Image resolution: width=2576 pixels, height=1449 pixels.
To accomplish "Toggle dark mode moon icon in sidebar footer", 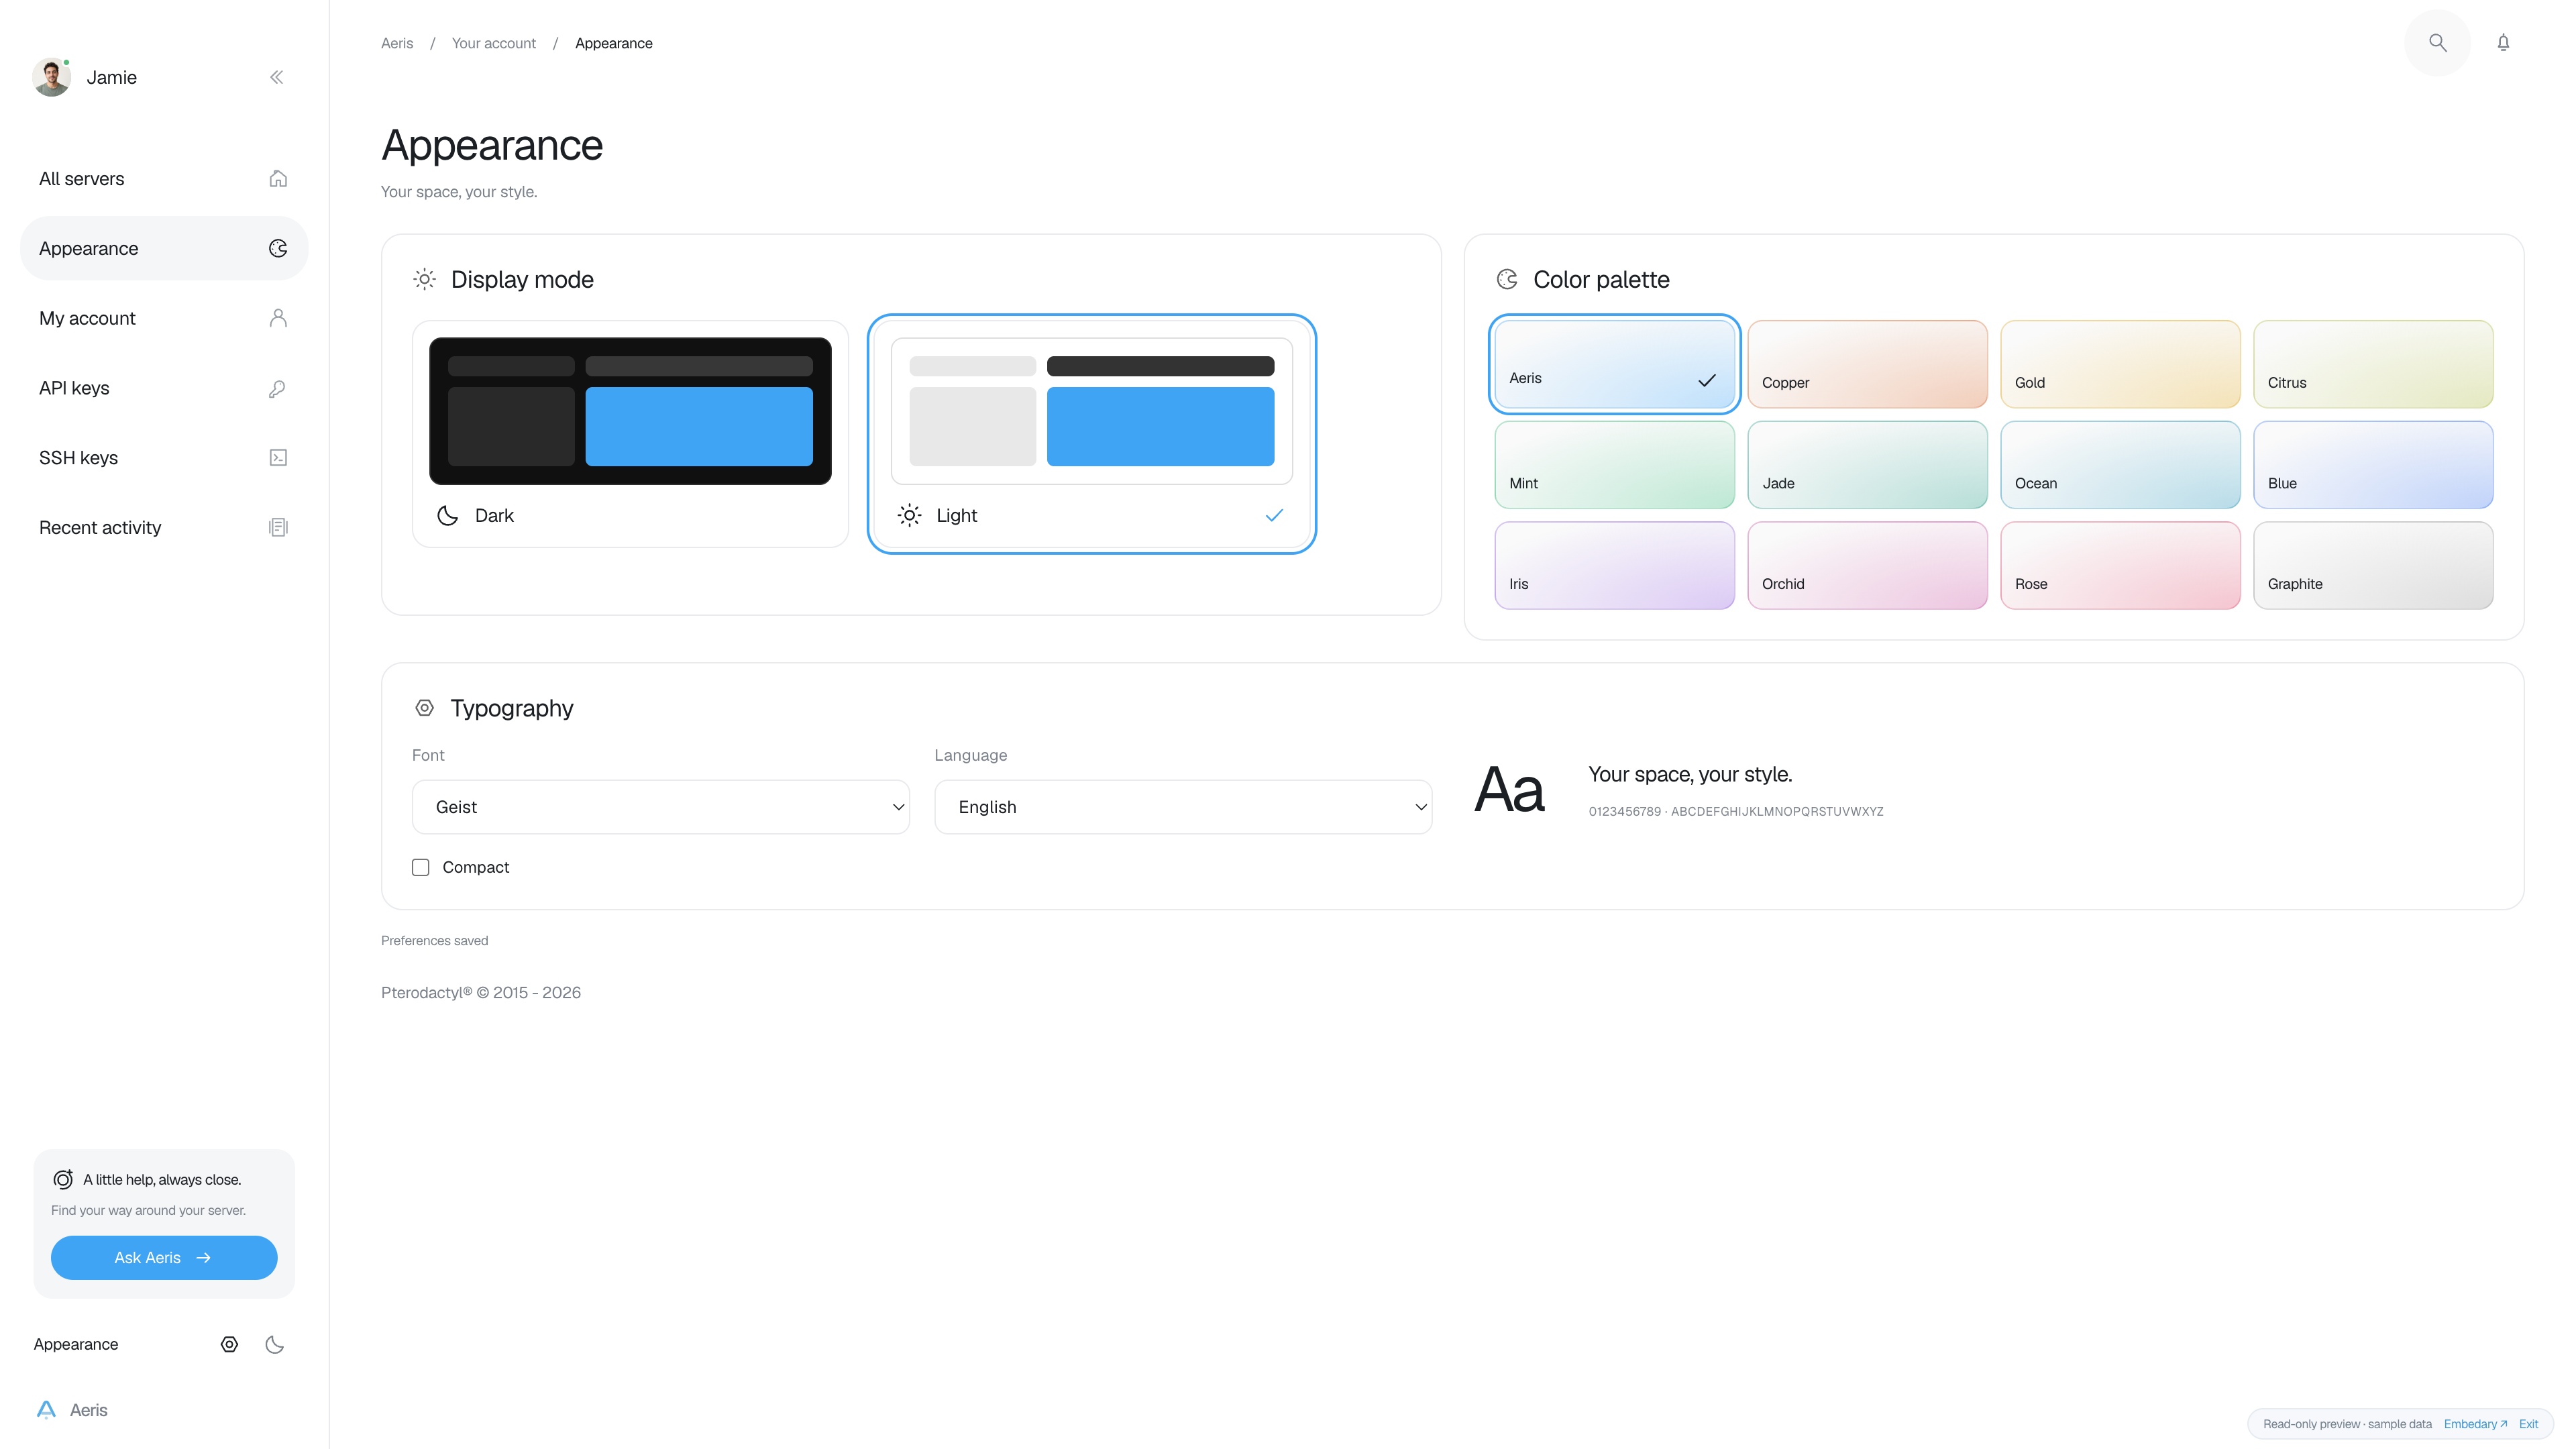I will tap(274, 1344).
